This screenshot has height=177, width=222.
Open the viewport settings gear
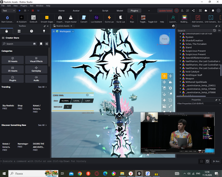pos(173,26)
